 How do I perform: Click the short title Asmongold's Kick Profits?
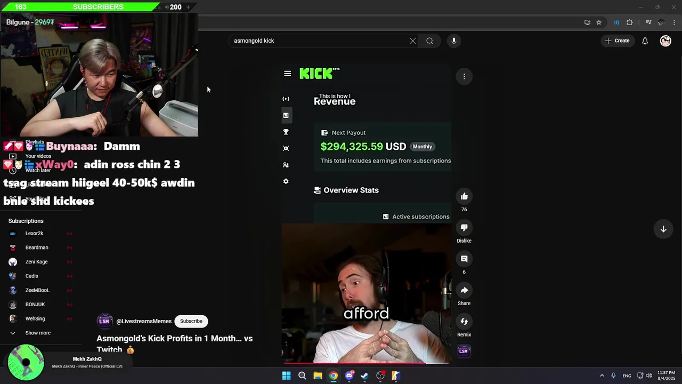tap(174, 343)
